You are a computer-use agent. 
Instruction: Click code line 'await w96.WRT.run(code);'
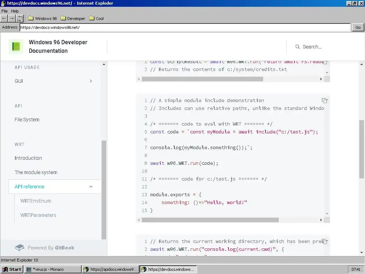pos(184,163)
